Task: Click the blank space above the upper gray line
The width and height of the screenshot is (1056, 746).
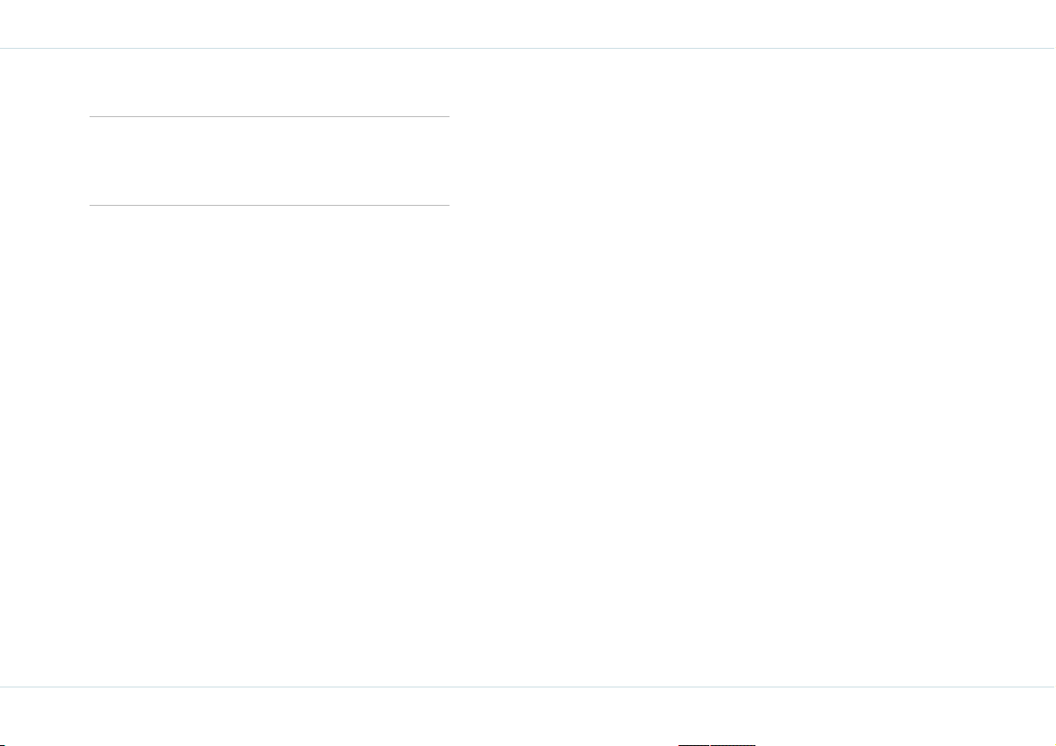Action: point(270,82)
